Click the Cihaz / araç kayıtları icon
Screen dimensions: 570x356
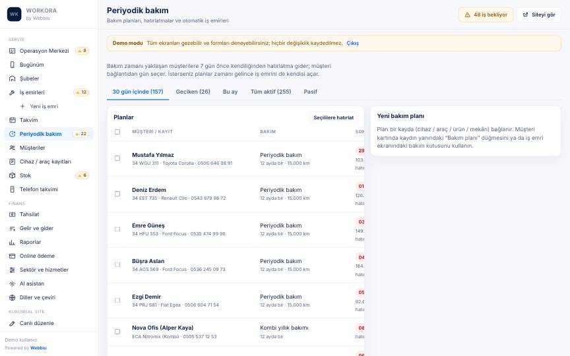12,162
